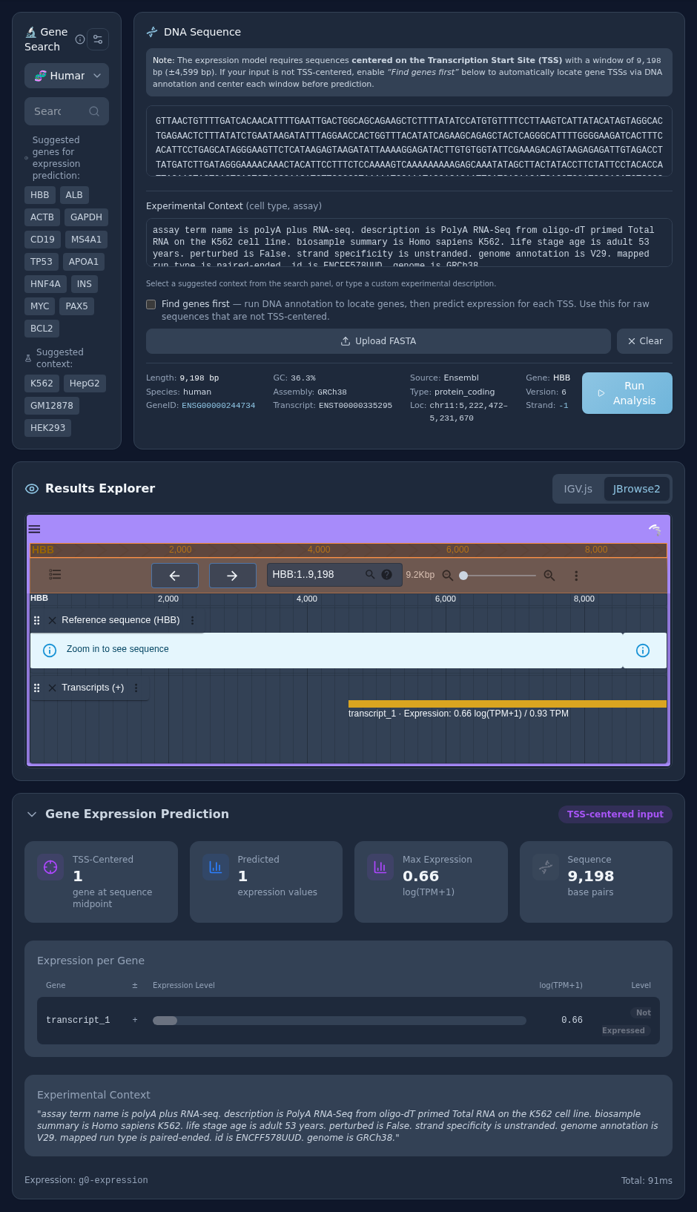Click the info icon beside Gene Search
697x1212 pixels.
[x=80, y=39]
